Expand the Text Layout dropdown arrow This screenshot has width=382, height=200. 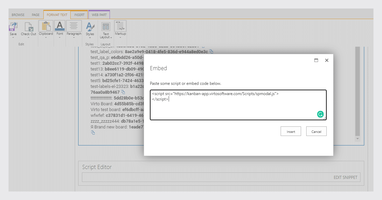coord(111,37)
